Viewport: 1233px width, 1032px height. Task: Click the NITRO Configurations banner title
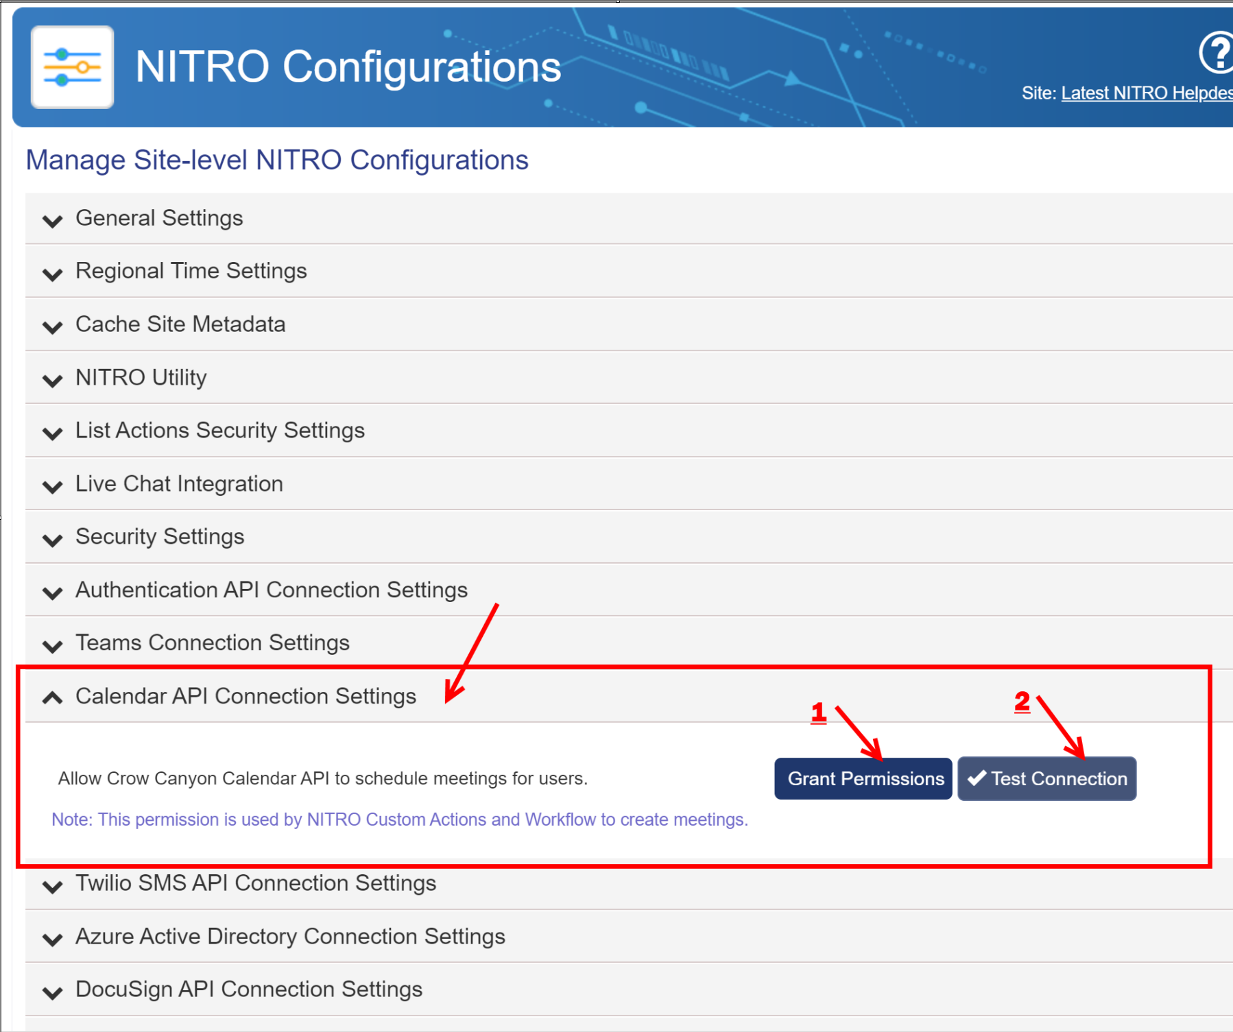348,67
